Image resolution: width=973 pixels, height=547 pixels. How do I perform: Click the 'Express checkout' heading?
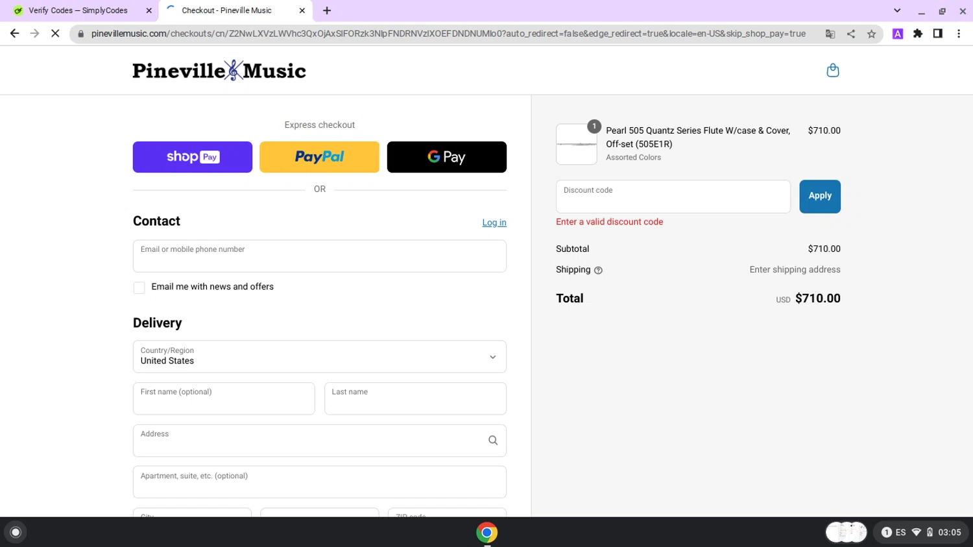point(320,125)
